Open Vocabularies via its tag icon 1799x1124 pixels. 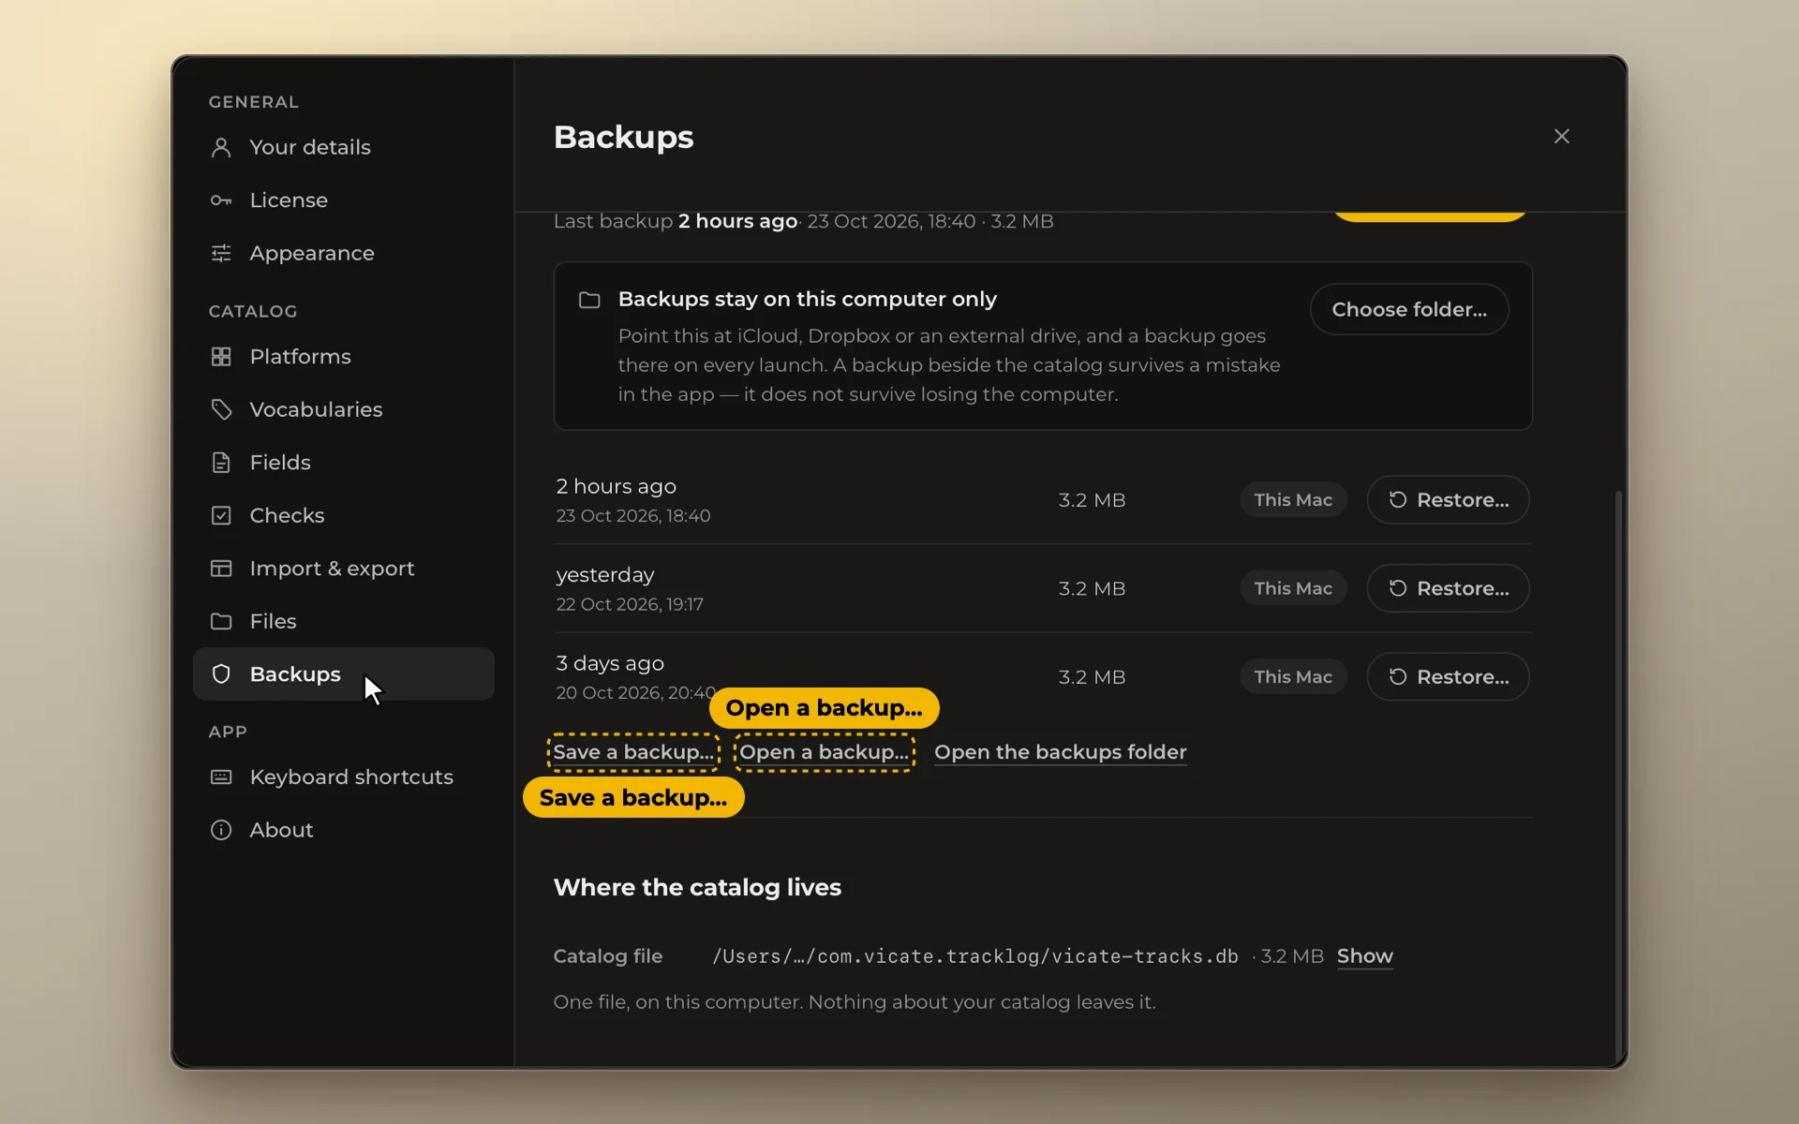click(x=221, y=409)
